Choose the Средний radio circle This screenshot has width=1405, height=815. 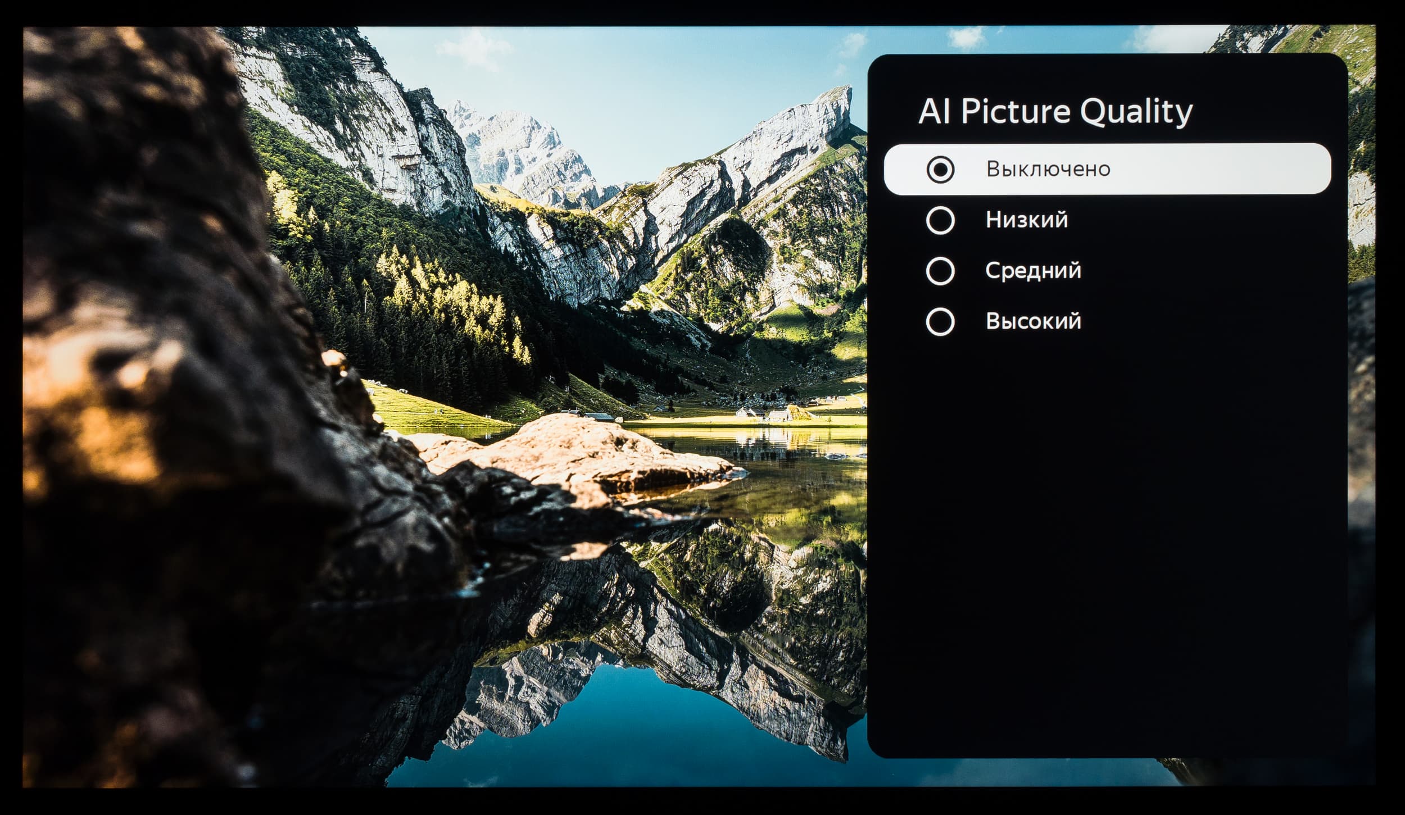click(940, 271)
